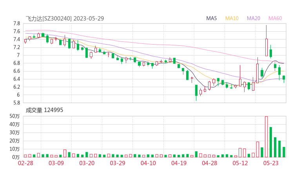Click the 05-23 date axis label
Viewport: 290px width, 172px height.
point(271,163)
